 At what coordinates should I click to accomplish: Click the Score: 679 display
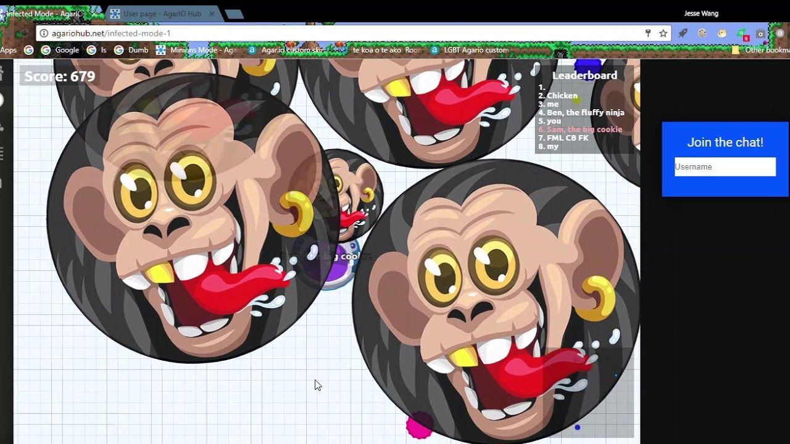point(59,76)
